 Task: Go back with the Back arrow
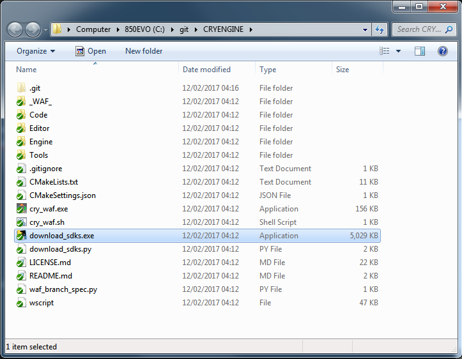15,29
